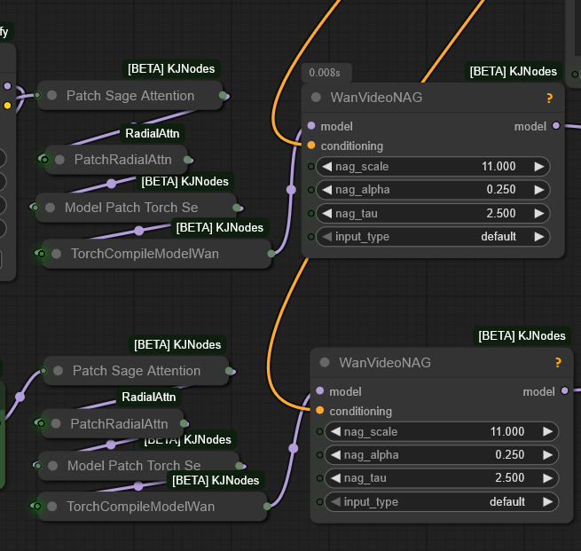The height and width of the screenshot is (551, 581).
Task: Expand lower TorchCompileModelWan node via its dot
Action: coord(52,507)
